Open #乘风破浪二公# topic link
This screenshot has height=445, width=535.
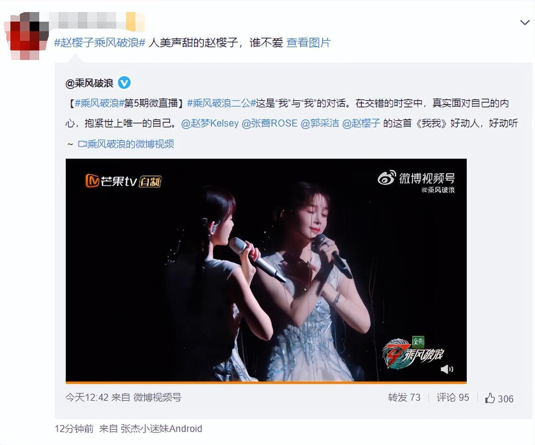(221, 103)
